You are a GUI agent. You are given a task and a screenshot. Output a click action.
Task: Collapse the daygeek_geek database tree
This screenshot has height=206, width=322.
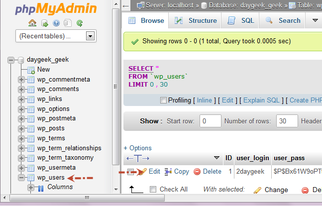pyautogui.click(x=11, y=60)
